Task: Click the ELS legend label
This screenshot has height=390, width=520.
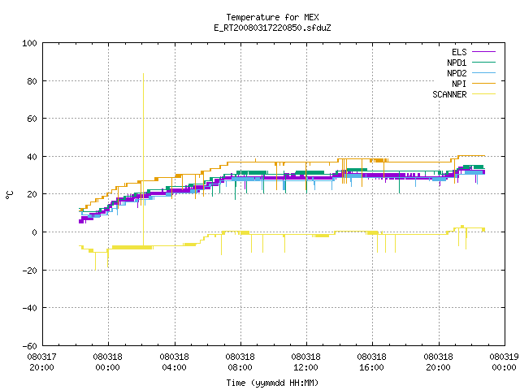Action: [x=459, y=52]
